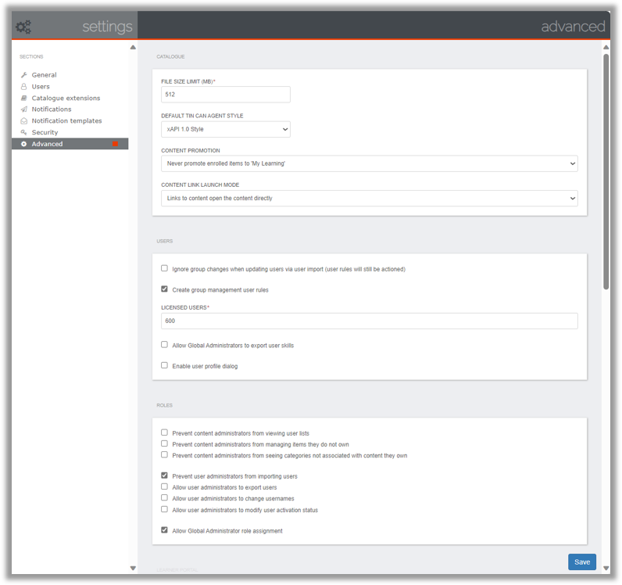Click the 'advanced' page title text
Screen dimensions: 622x585
[574, 27]
